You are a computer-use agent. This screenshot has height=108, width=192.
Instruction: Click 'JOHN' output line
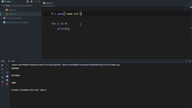coord(13,83)
